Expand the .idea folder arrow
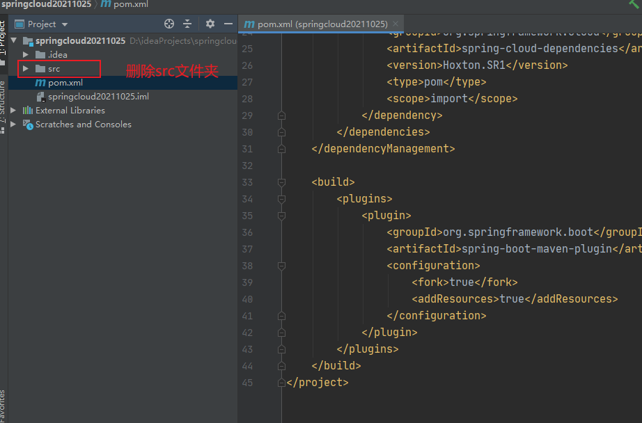 tap(25, 54)
